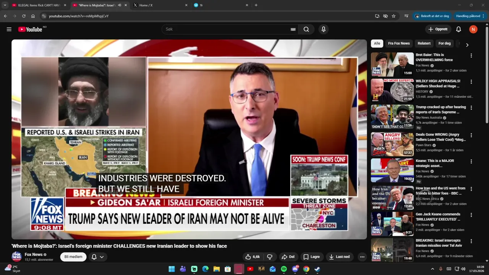Toggle channel notification bell dropdown
The height and width of the screenshot is (275, 489).
(x=98, y=257)
